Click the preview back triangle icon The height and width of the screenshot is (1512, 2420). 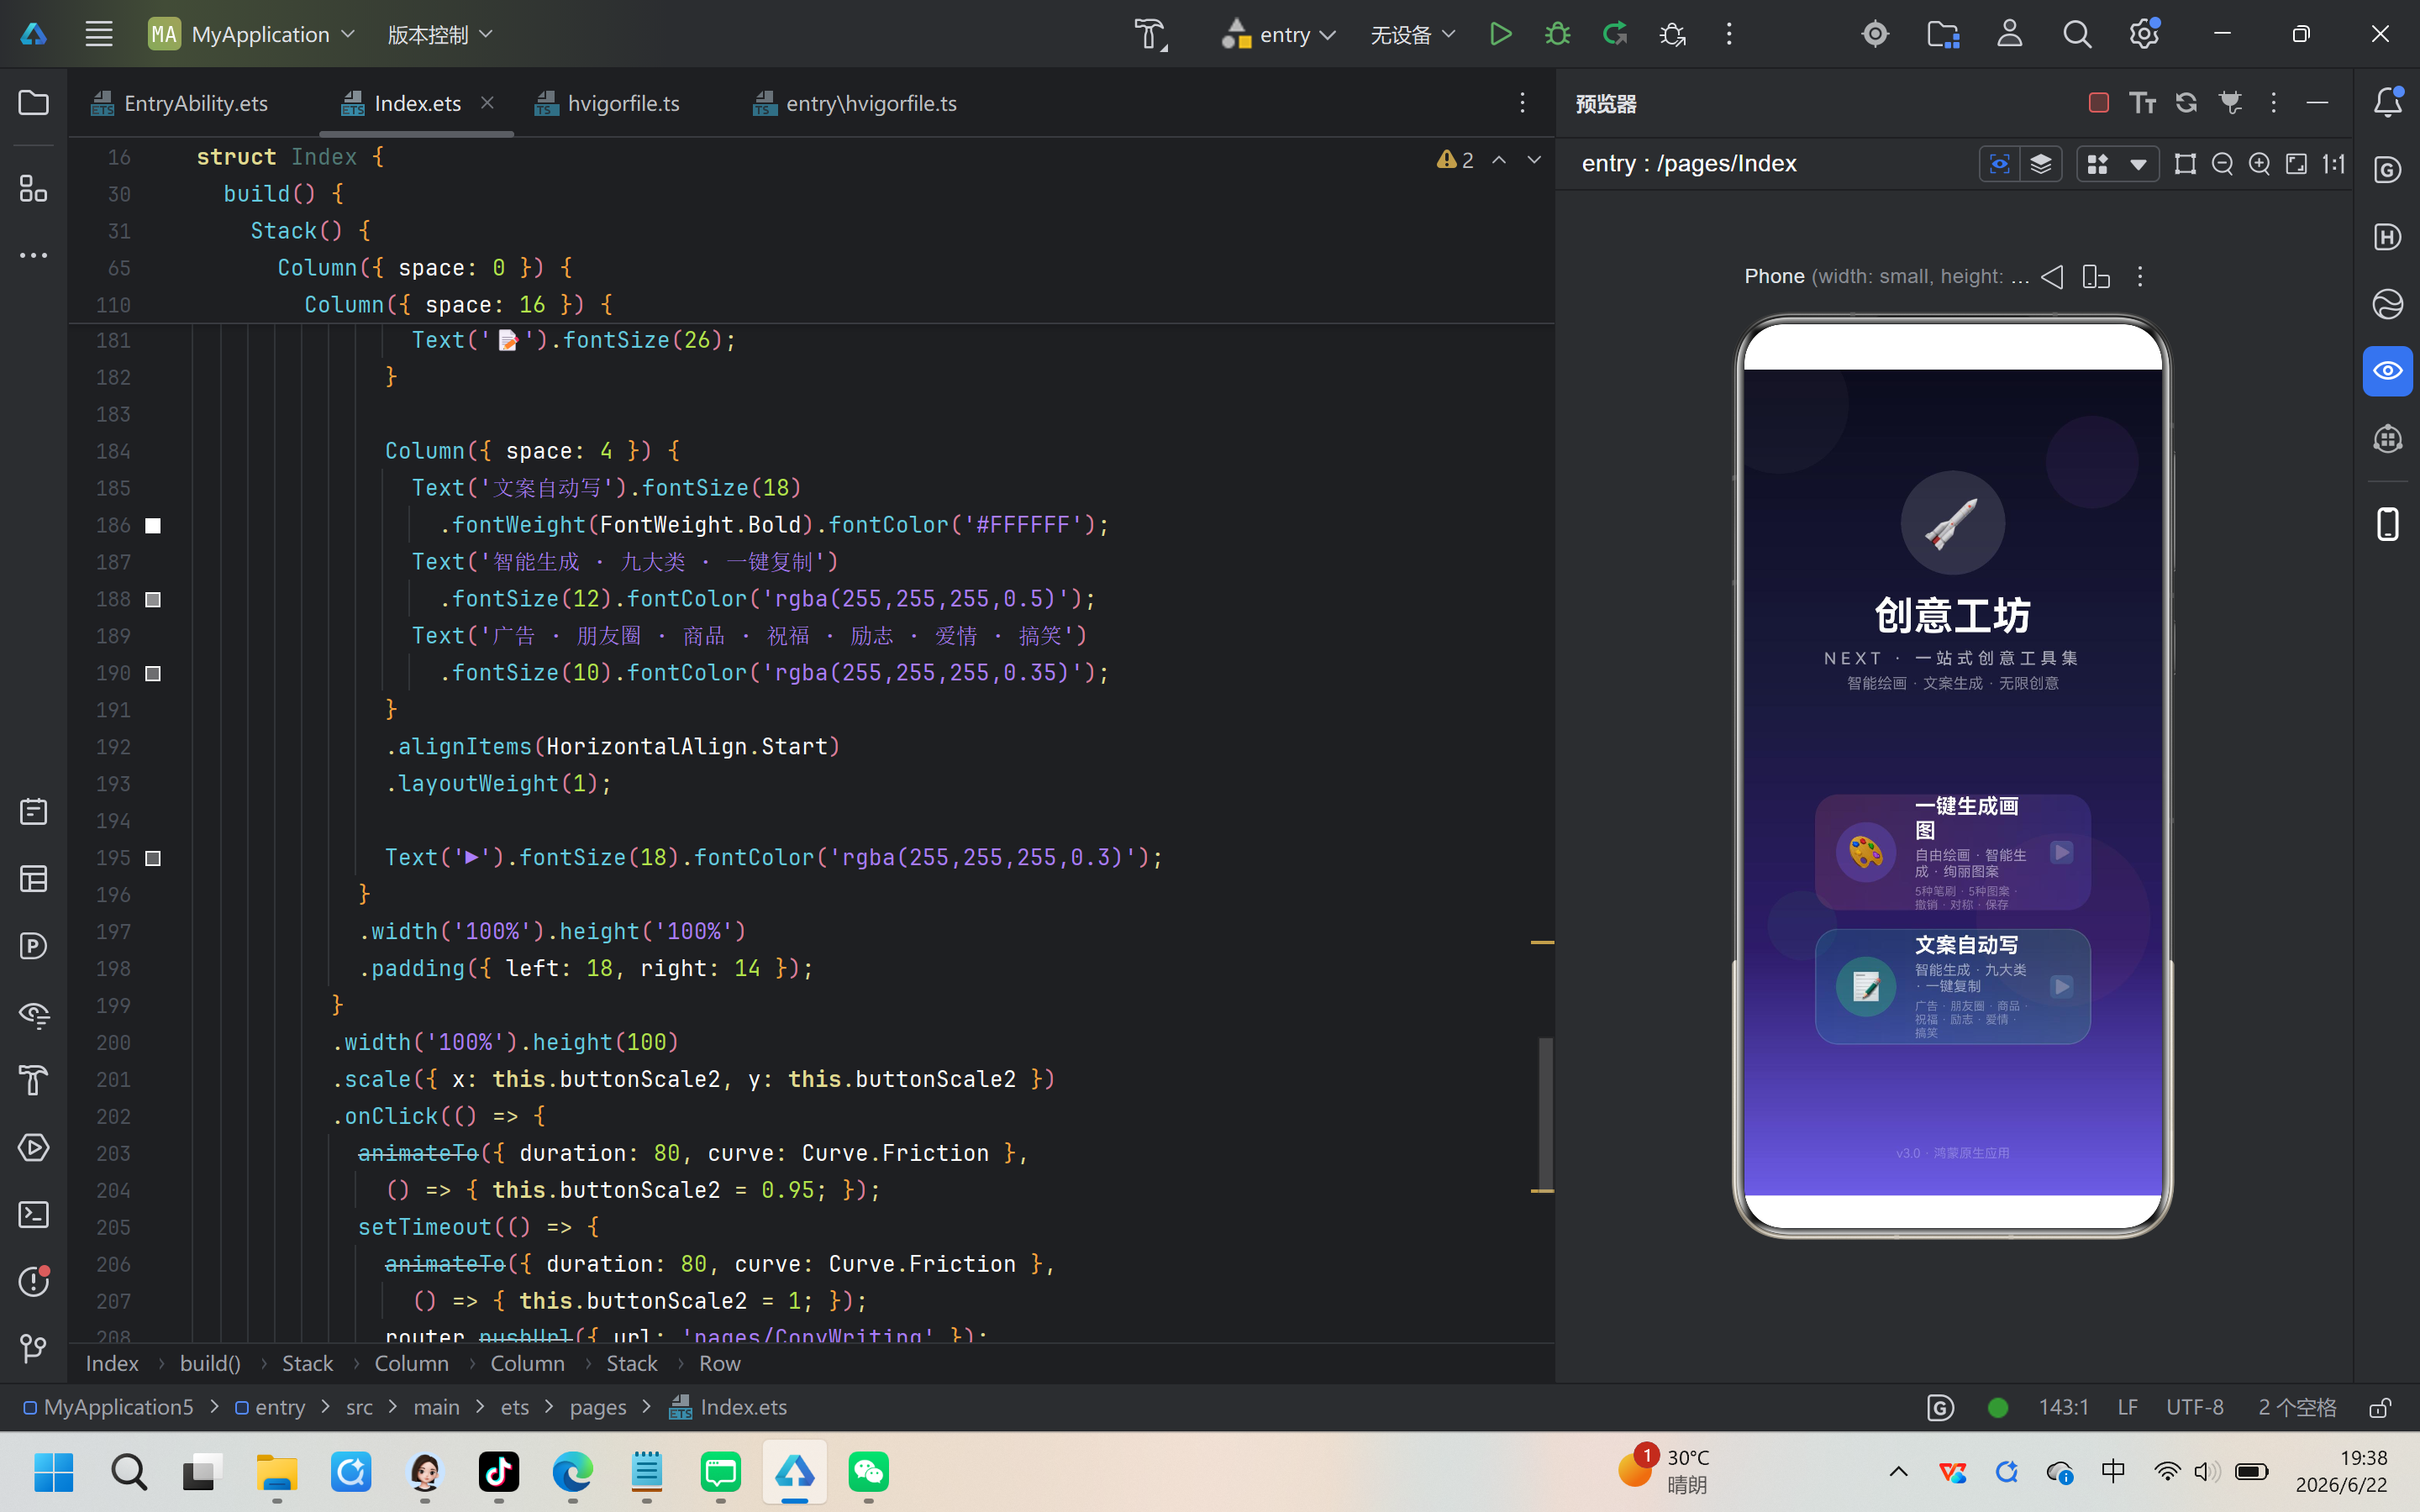point(2052,276)
